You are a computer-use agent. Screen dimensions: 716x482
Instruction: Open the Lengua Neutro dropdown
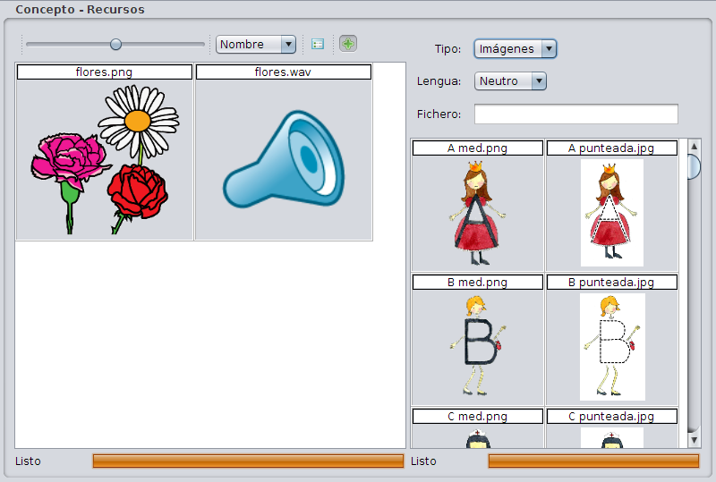510,80
